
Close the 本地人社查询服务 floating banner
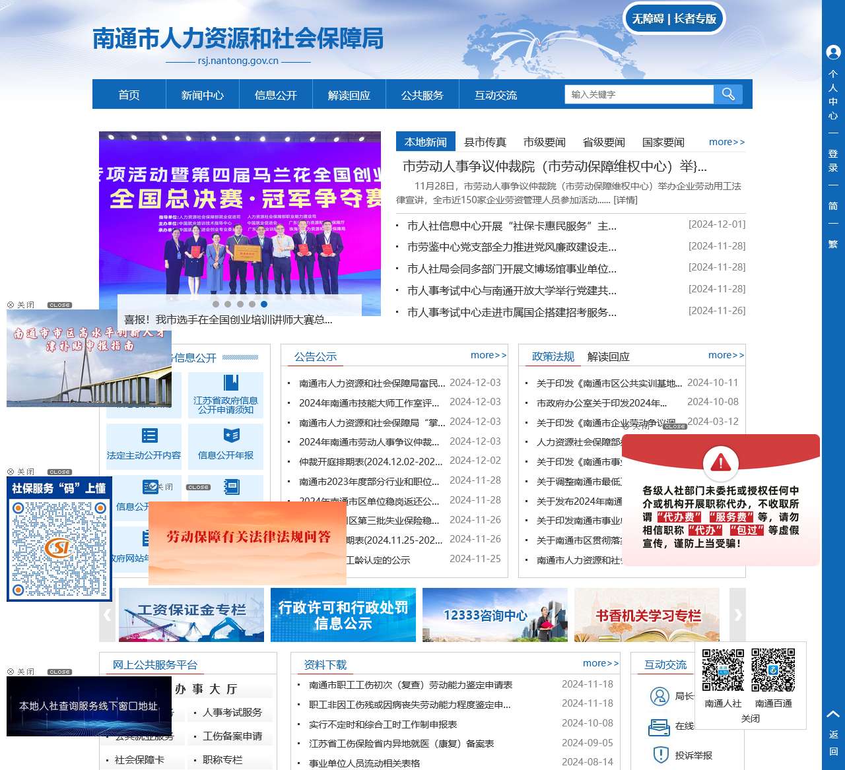click(40, 672)
